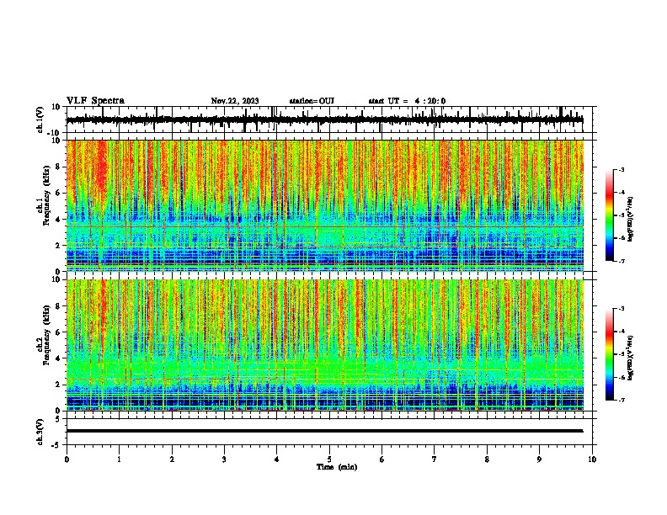Click time axis tick label "4"
Image resolution: width=667 pixels, height=515 pixels.
pos(277,459)
